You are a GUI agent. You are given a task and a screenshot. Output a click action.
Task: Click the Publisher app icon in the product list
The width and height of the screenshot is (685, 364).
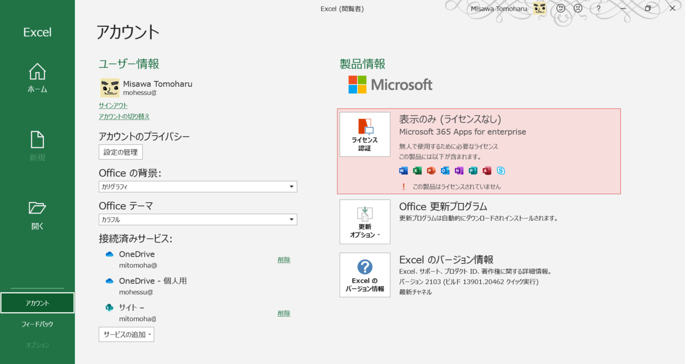tap(473, 171)
